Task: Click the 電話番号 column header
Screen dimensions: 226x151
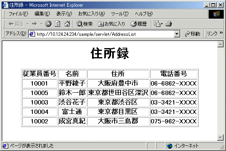Action: click(173, 74)
